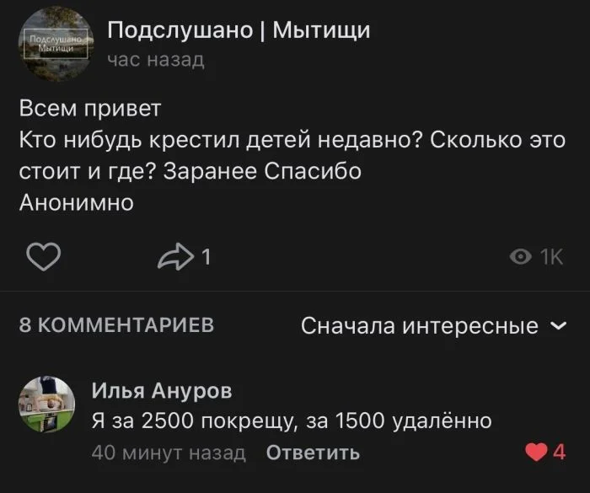Like the post with the heart icon

click(x=44, y=257)
